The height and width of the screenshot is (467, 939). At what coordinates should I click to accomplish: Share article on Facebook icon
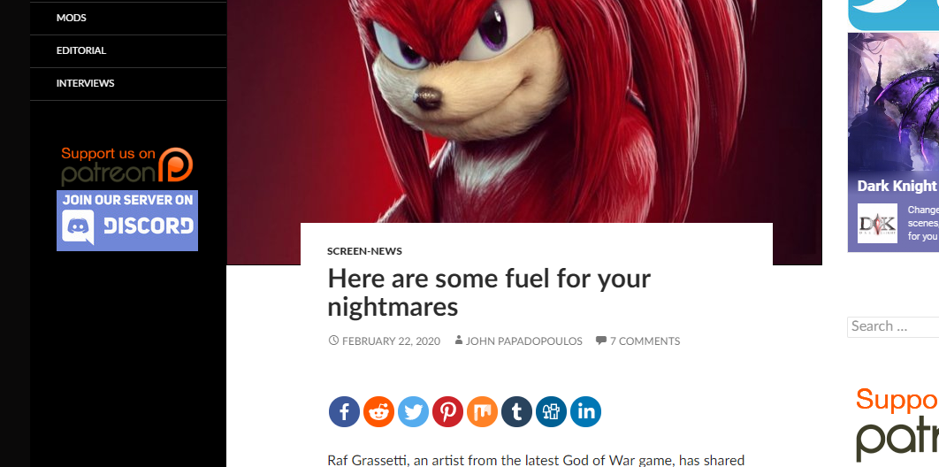[344, 411]
